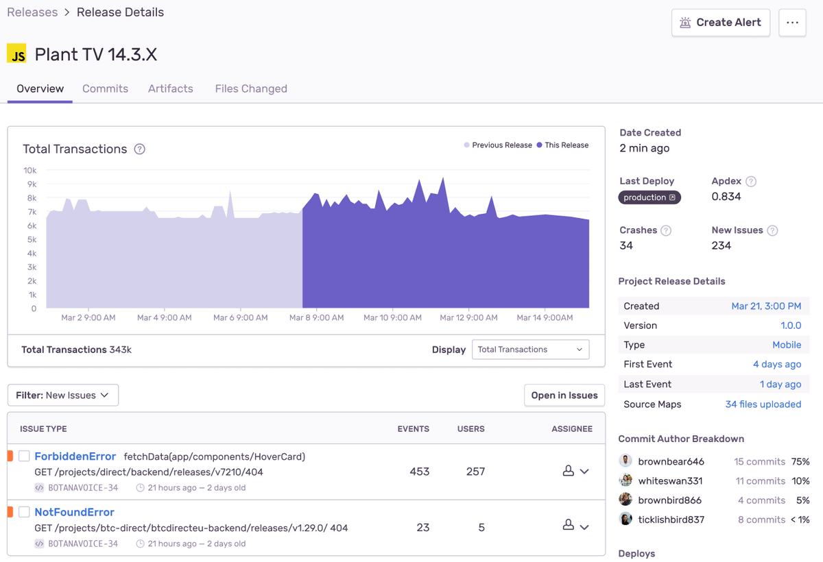Image resolution: width=823 pixels, height=562 pixels.
Task: Click the Create Alert button
Action: point(721,23)
